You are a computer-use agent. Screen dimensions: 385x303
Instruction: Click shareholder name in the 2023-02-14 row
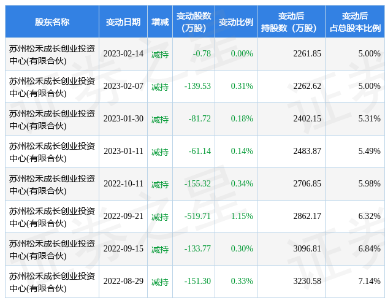click(x=52, y=55)
